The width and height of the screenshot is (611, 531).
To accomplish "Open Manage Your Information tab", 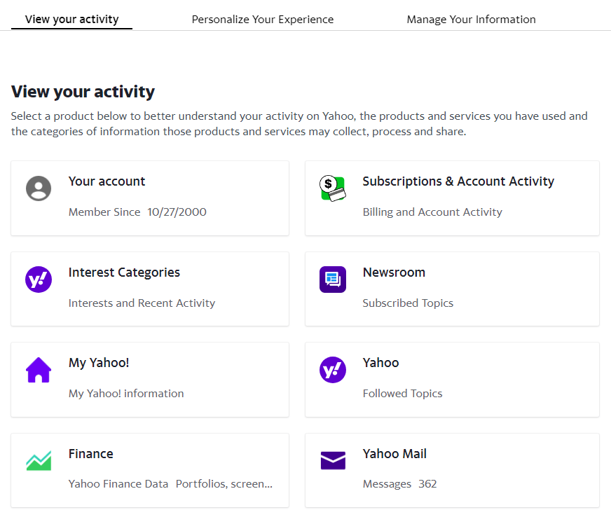I will point(471,20).
